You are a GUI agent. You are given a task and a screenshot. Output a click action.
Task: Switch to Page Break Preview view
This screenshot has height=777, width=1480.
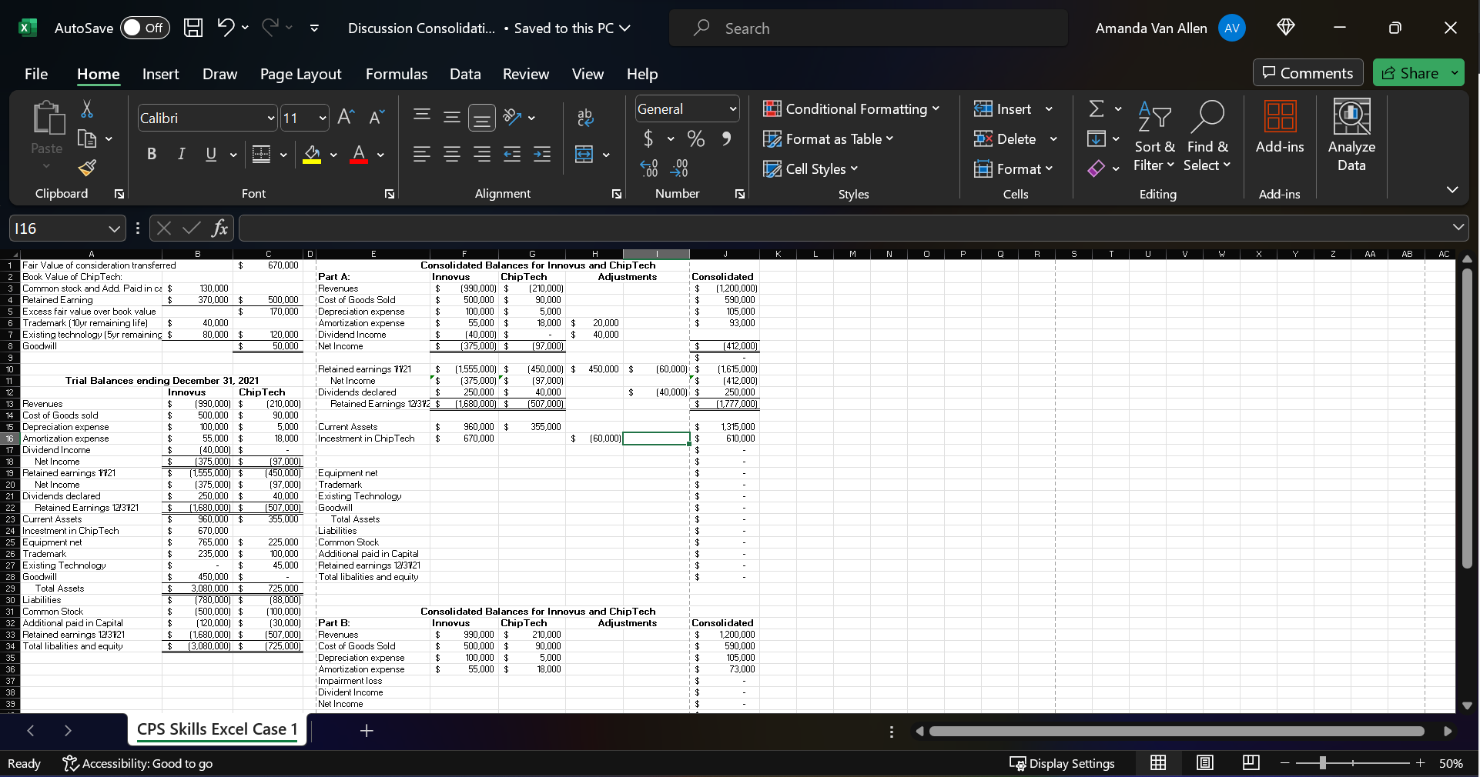click(1251, 763)
